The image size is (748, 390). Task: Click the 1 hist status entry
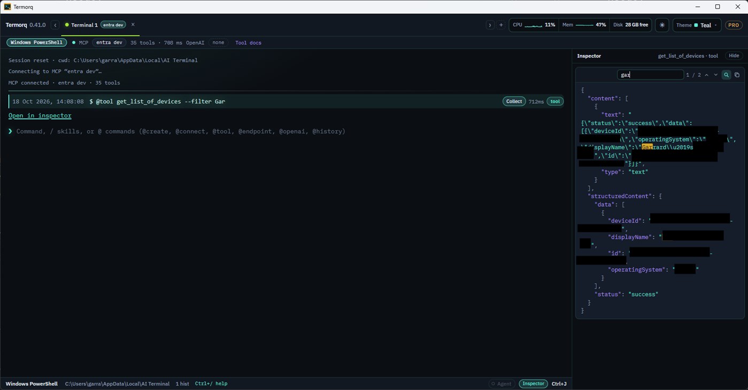tap(182, 384)
